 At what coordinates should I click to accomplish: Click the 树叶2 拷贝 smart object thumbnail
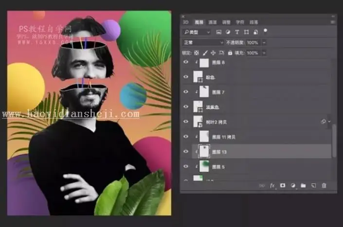point(198,122)
